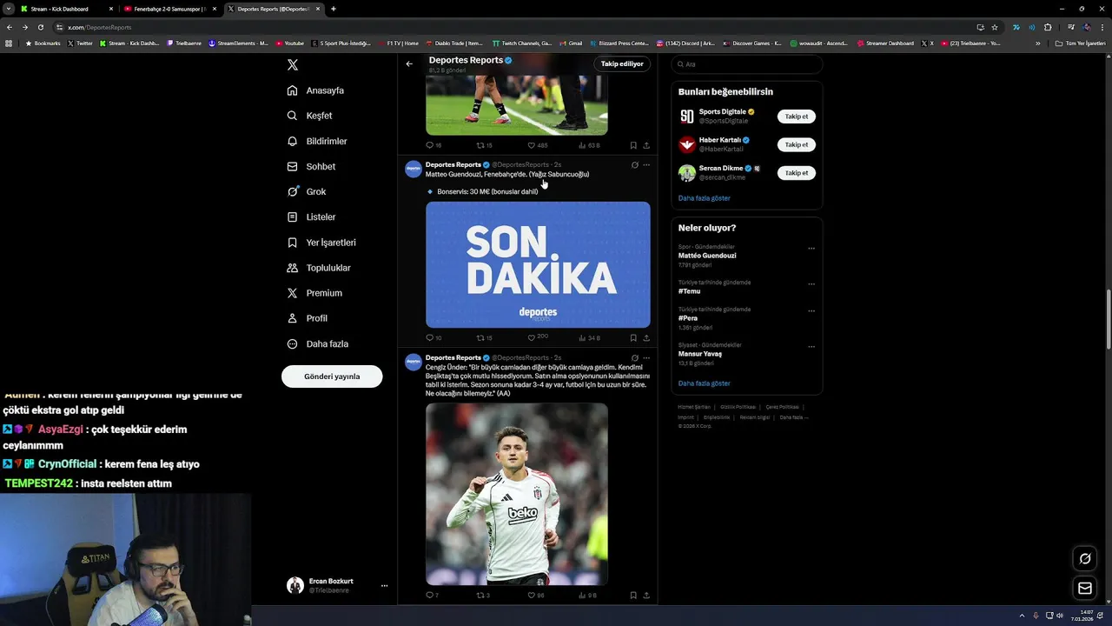The image size is (1112, 626).
Task: Like the top tweet with 485 likes
Action: [x=537, y=145]
